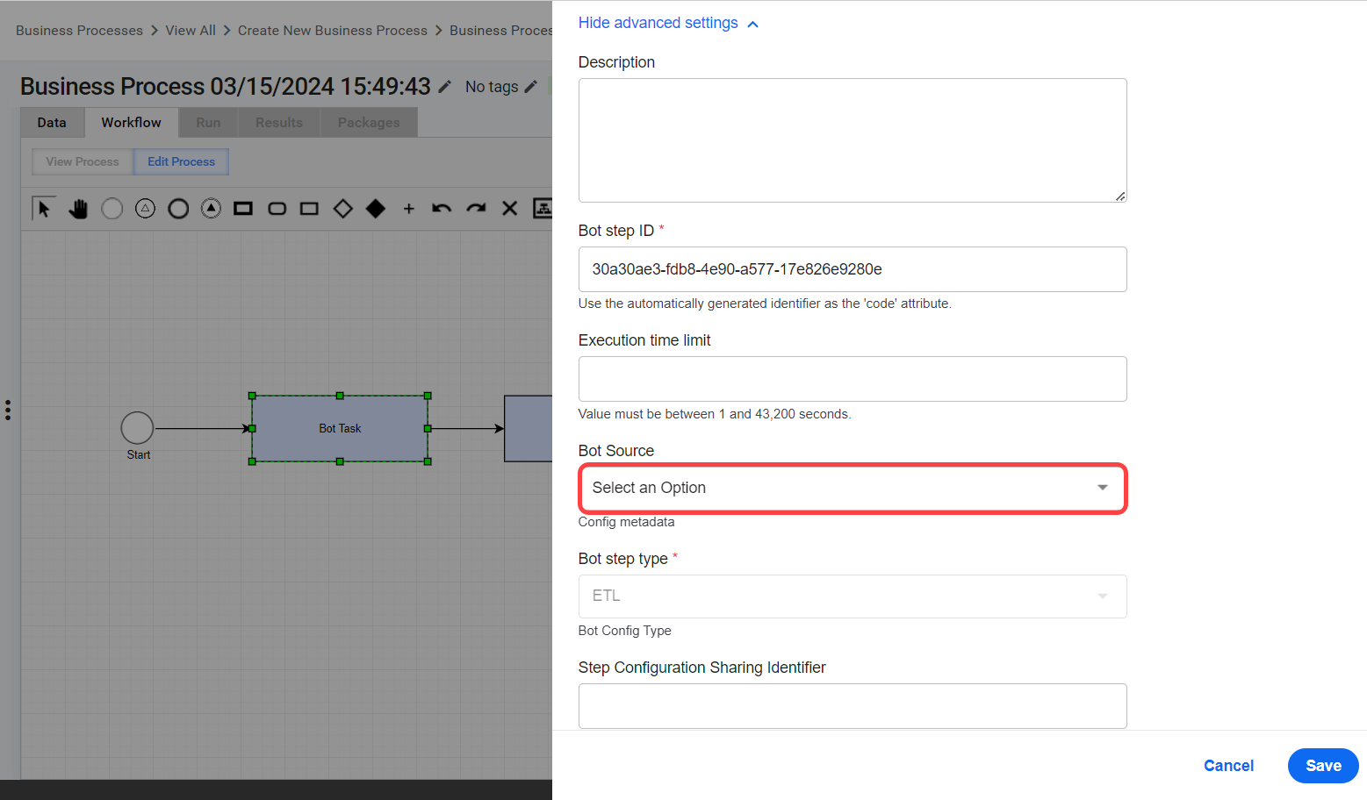Save the bot task settings
This screenshot has height=800, width=1367.
(1323, 766)
